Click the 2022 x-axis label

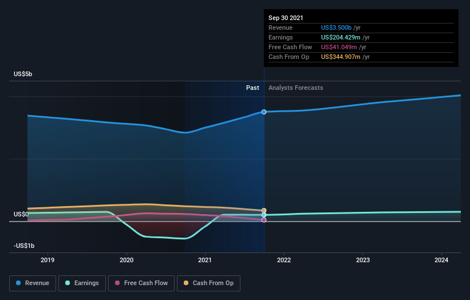click(284, 260)
